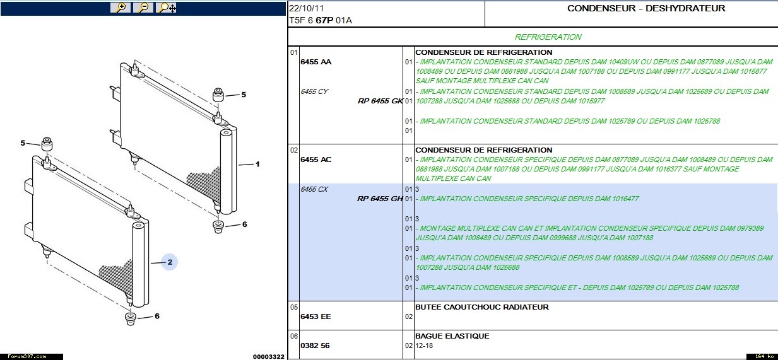Open part number 6455 AC

[316, 160]
